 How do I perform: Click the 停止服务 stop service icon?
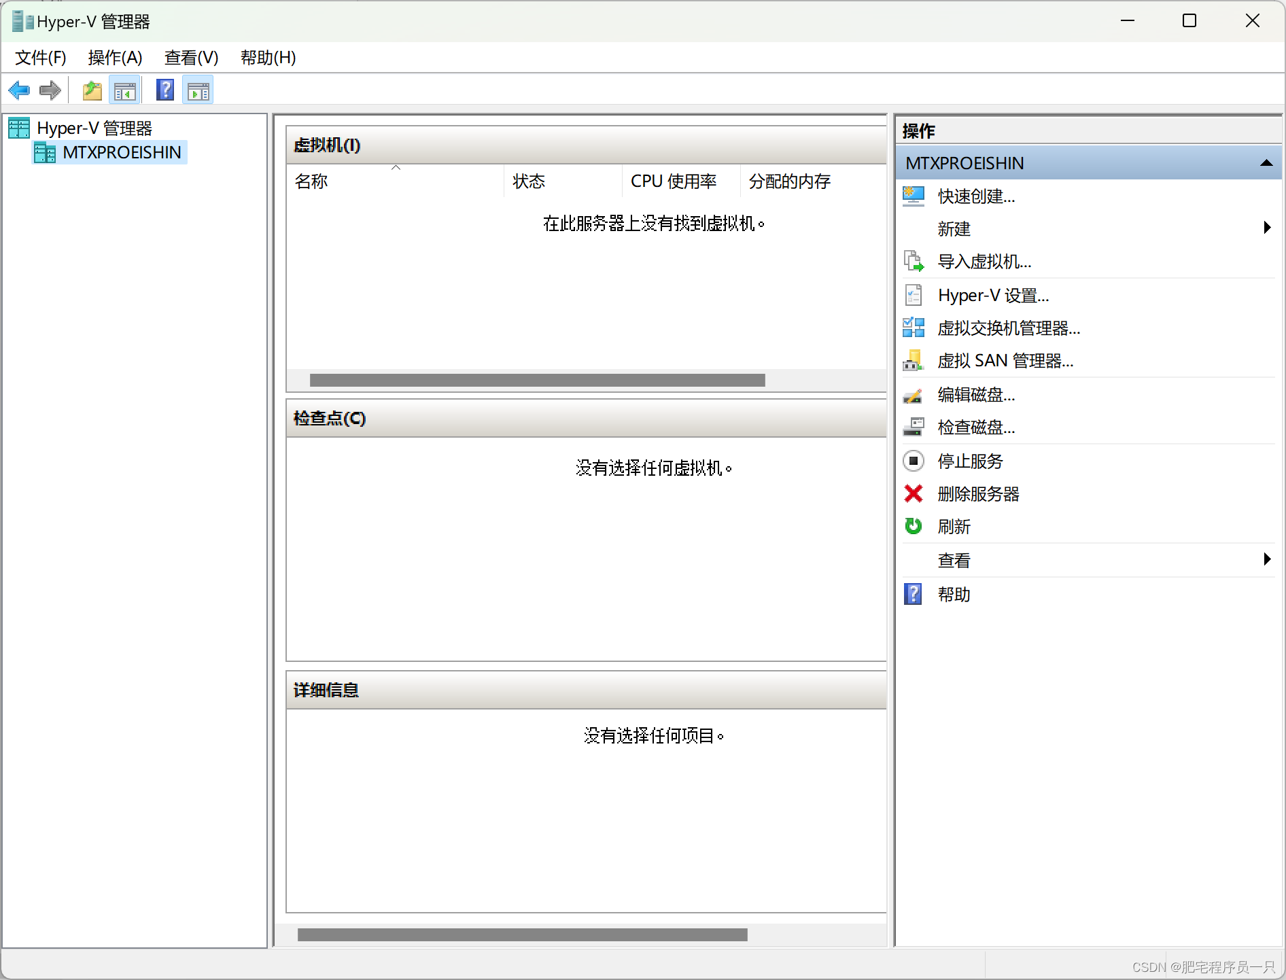[914, 461]
